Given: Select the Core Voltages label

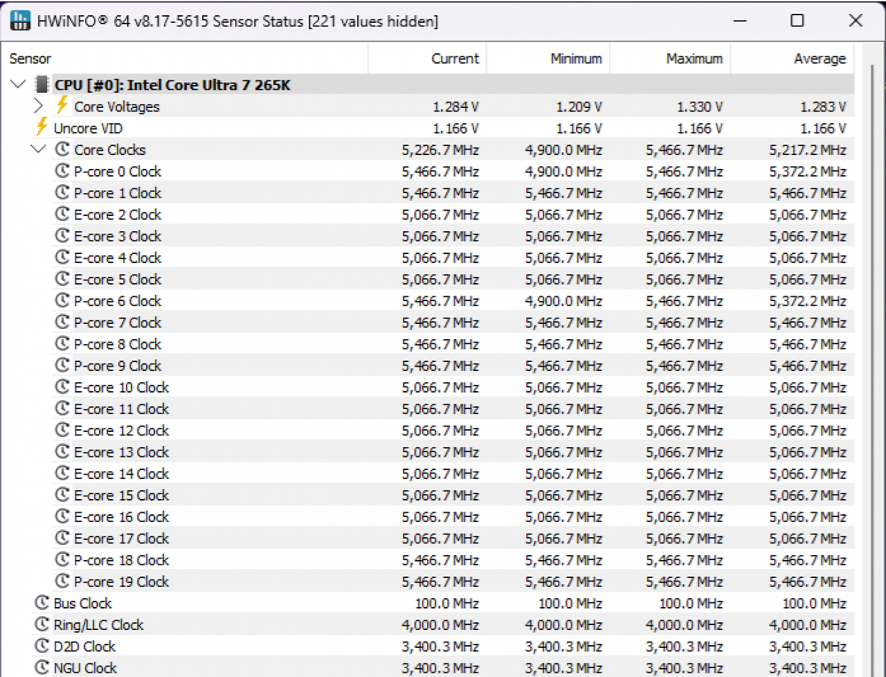Looking at the screenshot, I should pyautogui.click(x=117, y=107).
